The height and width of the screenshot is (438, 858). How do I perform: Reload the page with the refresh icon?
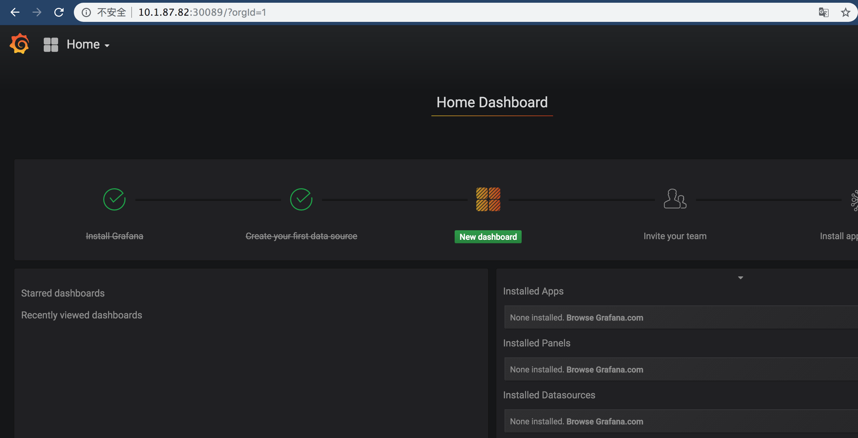click(59, 12)
